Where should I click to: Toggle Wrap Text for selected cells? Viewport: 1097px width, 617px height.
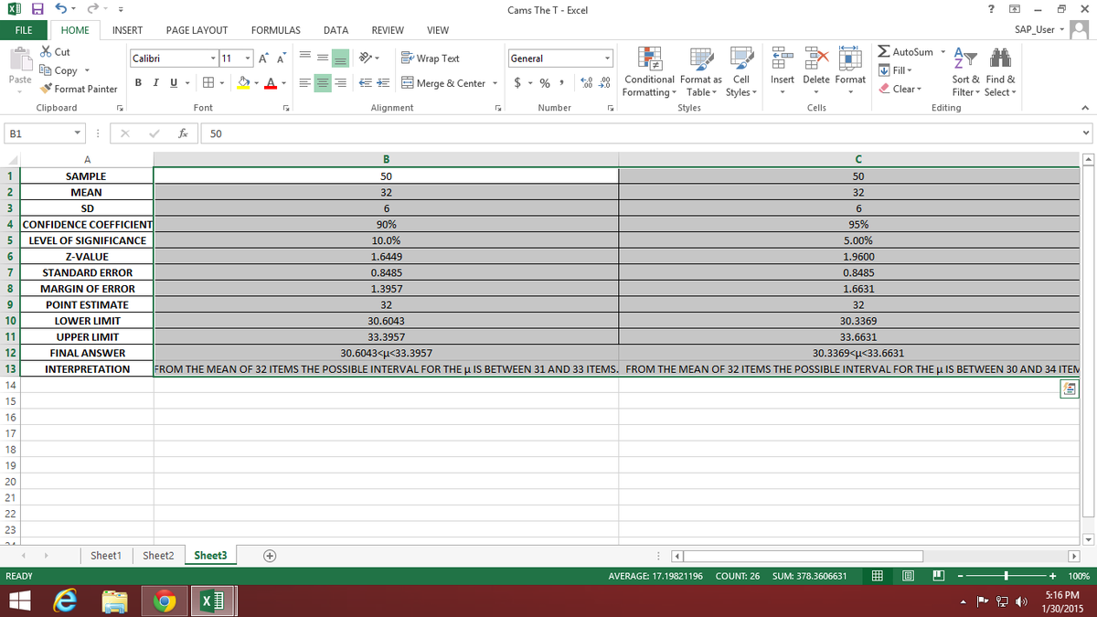pyautogui.click(x=431, y=59)
